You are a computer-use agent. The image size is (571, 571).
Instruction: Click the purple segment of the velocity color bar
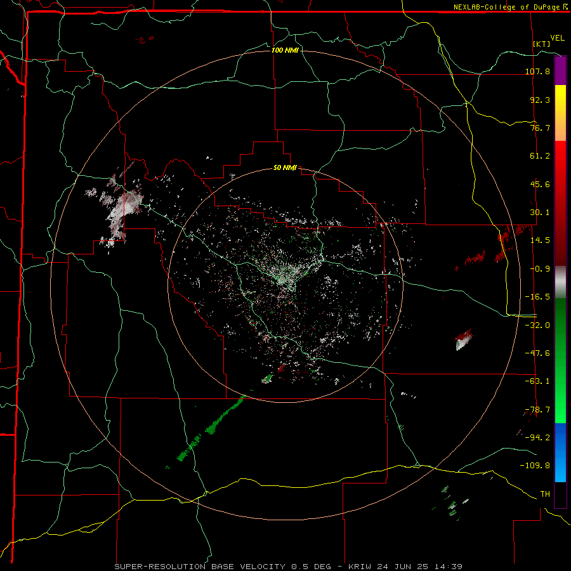[x=560, y=70]
